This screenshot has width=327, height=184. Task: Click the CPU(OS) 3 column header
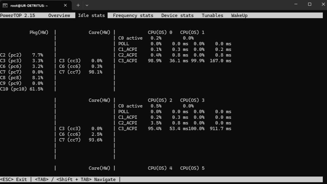point(192,100)
